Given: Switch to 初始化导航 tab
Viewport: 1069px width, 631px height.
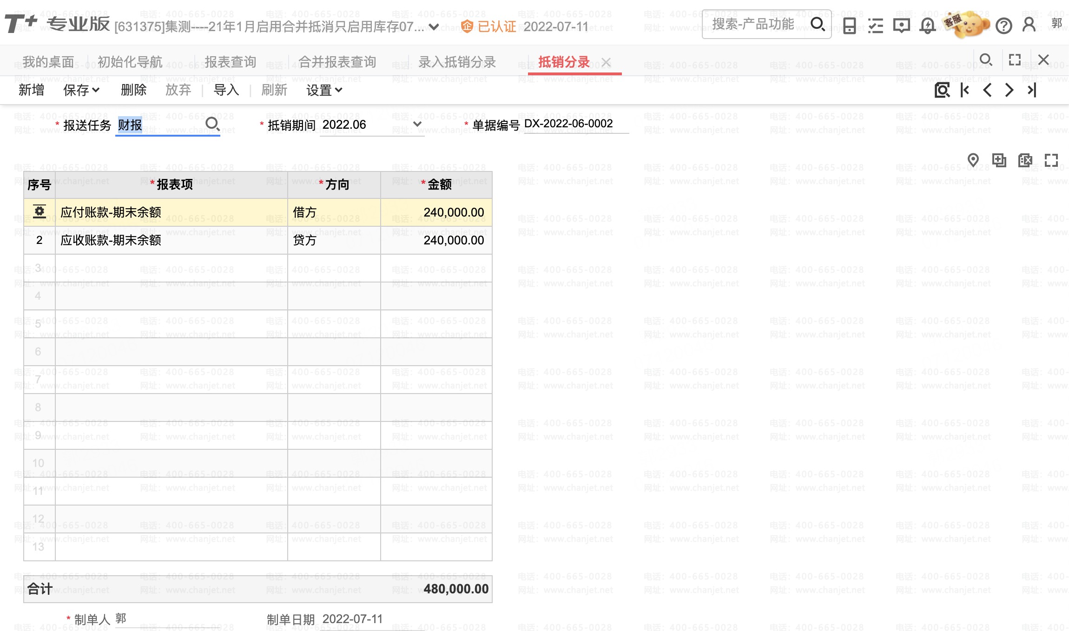Looking at the screenshot, I should pyautogui.click(x=130, y=62).
